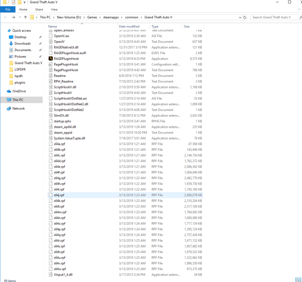Select the OpenIV.asi file icon
Screen dimensions: 302x282
click(50, 36)
